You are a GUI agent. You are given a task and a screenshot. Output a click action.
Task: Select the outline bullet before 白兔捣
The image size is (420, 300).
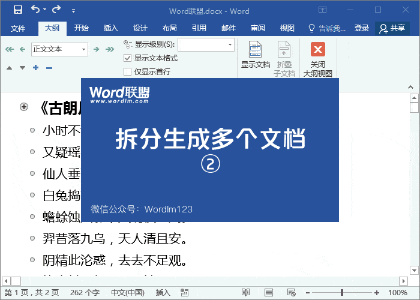[32, 195]
